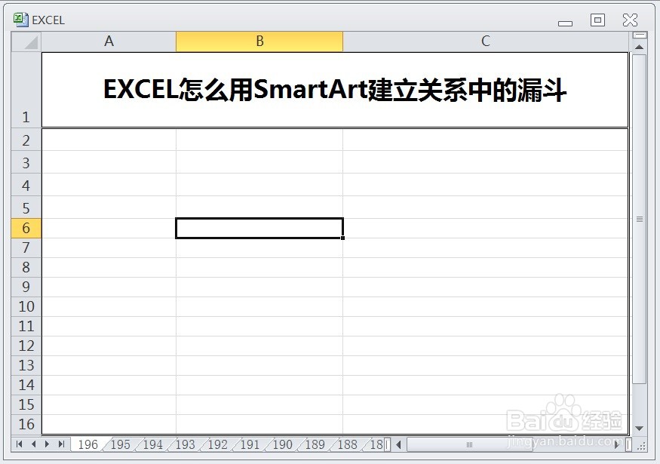Switch to sheet tab 195
This screenshot has height=464, width=660.
coord(121,444)
